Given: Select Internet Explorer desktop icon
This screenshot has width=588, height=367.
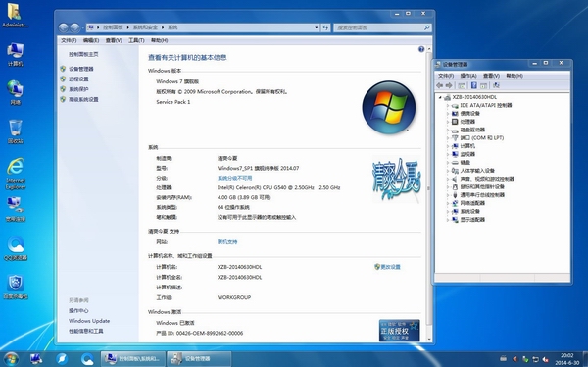Looking at the screenshot, I should 16,173.
